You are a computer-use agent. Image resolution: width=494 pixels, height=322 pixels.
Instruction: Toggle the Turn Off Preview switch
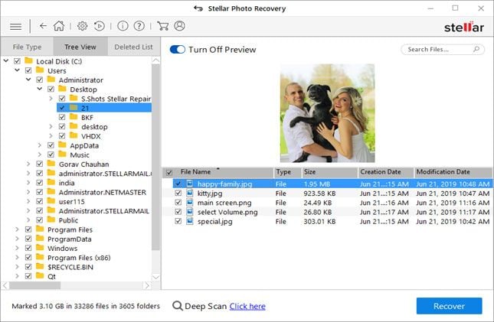coord(178,50)
